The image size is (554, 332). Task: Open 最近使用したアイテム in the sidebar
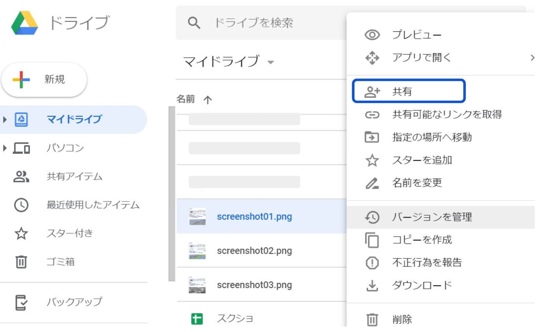tap(92, 205)
